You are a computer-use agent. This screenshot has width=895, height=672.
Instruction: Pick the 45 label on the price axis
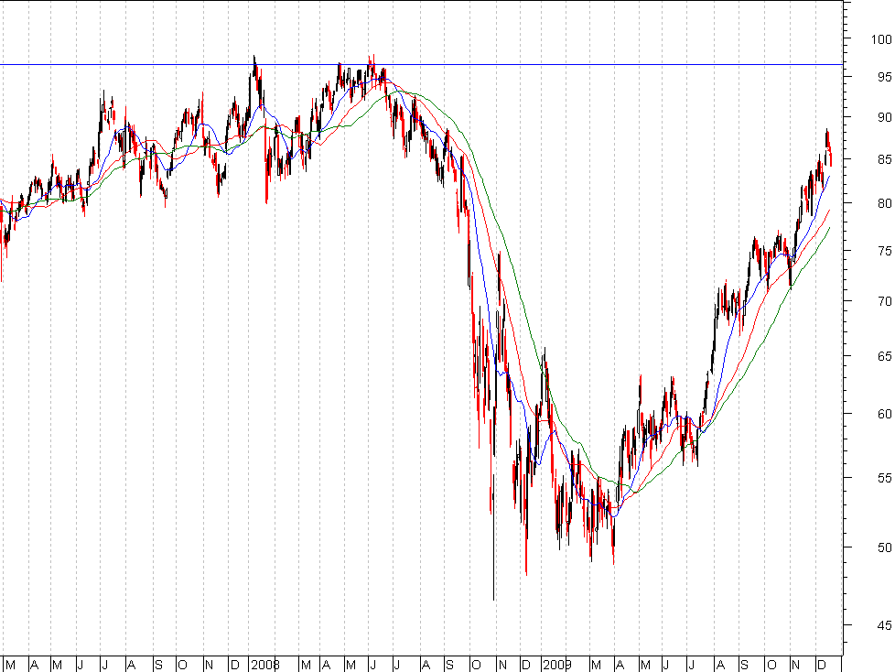(x=884, y=625)
